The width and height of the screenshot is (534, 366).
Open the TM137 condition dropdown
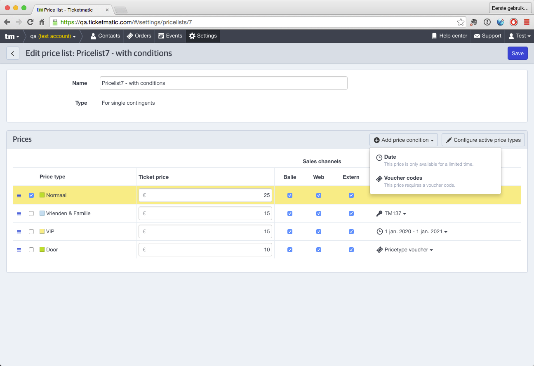point(391,213)
